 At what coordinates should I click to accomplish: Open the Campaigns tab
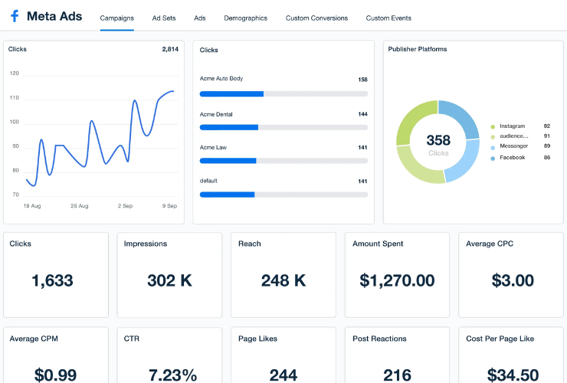point(116,18)
